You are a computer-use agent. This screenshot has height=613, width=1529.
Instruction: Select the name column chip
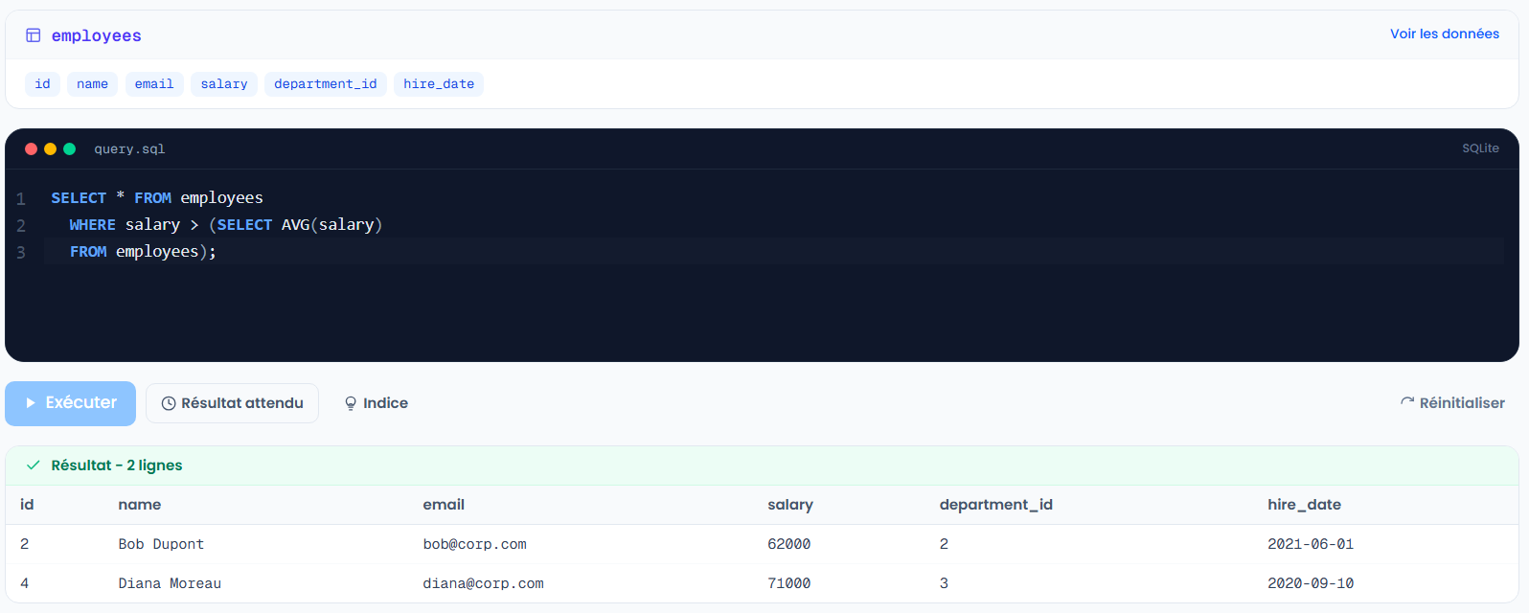[92, 84]
